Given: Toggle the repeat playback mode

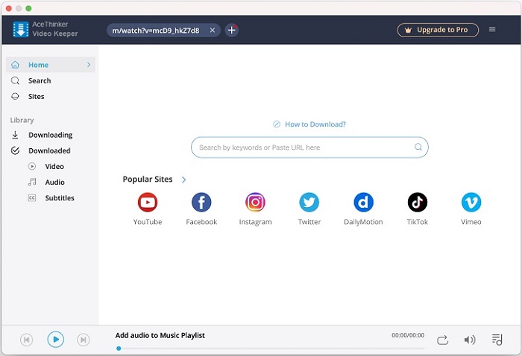Looking at the screenshot, I should pos(442,340).
